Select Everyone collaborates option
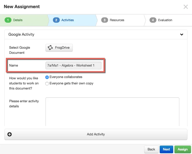192x154 pixels. [47, 77]
